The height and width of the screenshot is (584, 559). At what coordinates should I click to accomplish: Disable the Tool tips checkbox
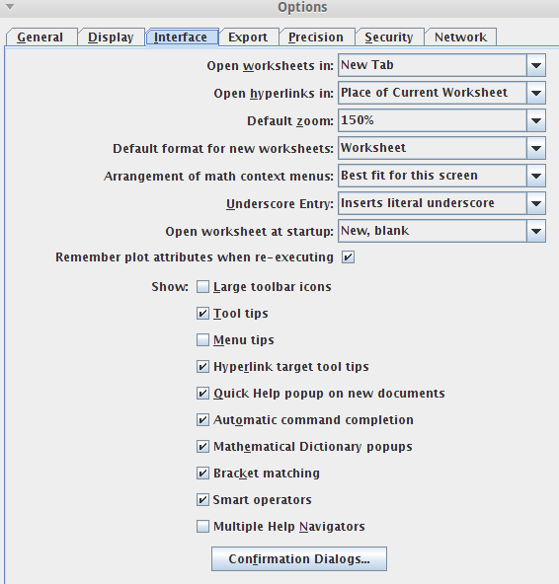(202, 314)
